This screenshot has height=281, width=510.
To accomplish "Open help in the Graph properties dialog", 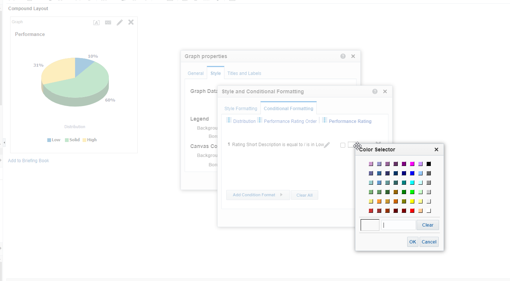I will [x=343, y=56].
